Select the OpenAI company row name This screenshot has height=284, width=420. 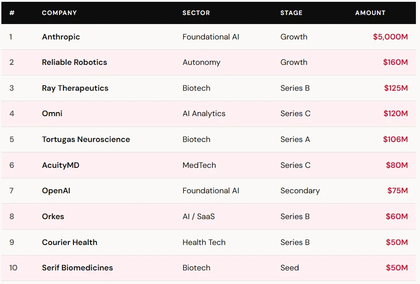pyautogui.click(x=56, y=191)
